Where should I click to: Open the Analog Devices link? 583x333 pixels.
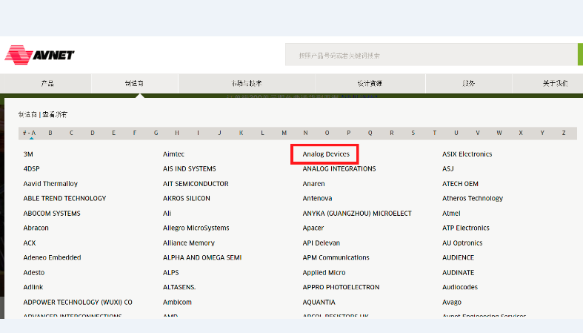tap(326, 154)
